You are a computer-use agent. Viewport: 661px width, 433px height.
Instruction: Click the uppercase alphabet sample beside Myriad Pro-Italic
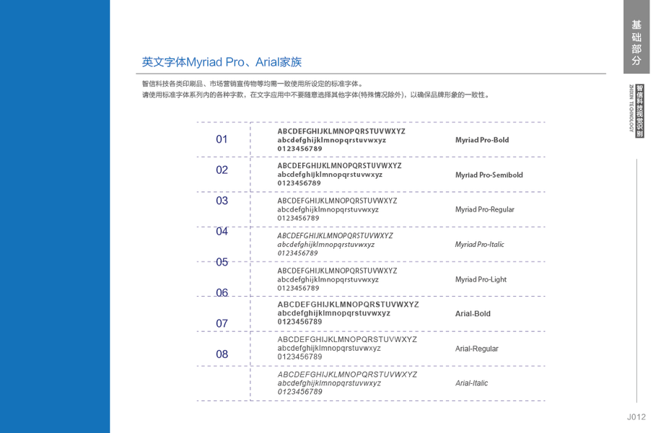[335, 236]
